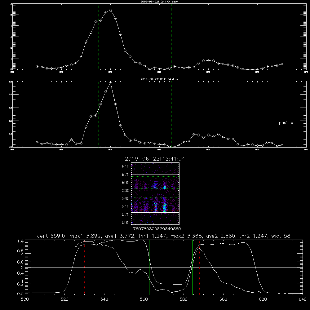Click profile plot x-axis label 540

tap(104, 299)
